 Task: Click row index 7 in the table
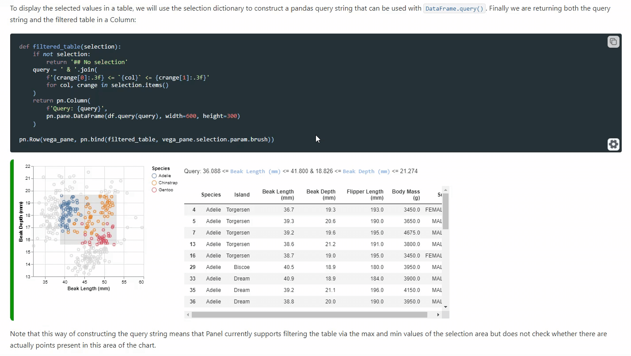194,233
